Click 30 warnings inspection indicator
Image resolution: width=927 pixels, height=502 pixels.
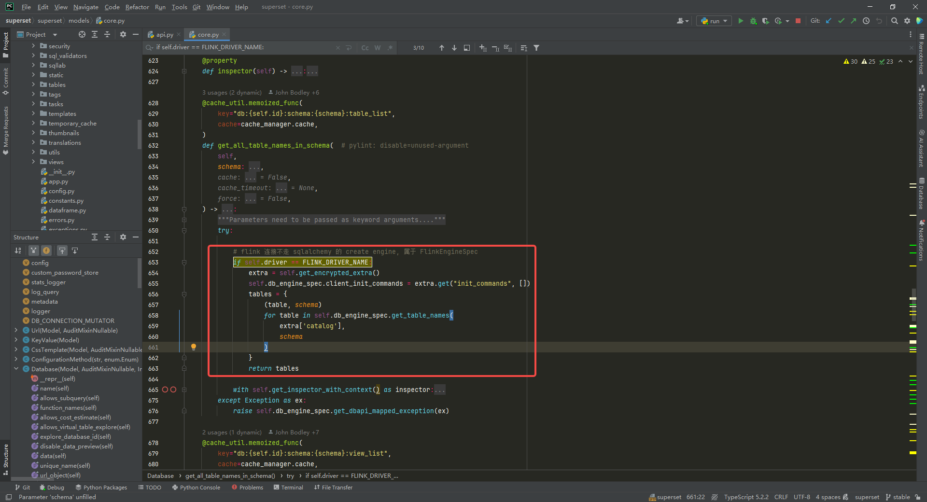850,61
